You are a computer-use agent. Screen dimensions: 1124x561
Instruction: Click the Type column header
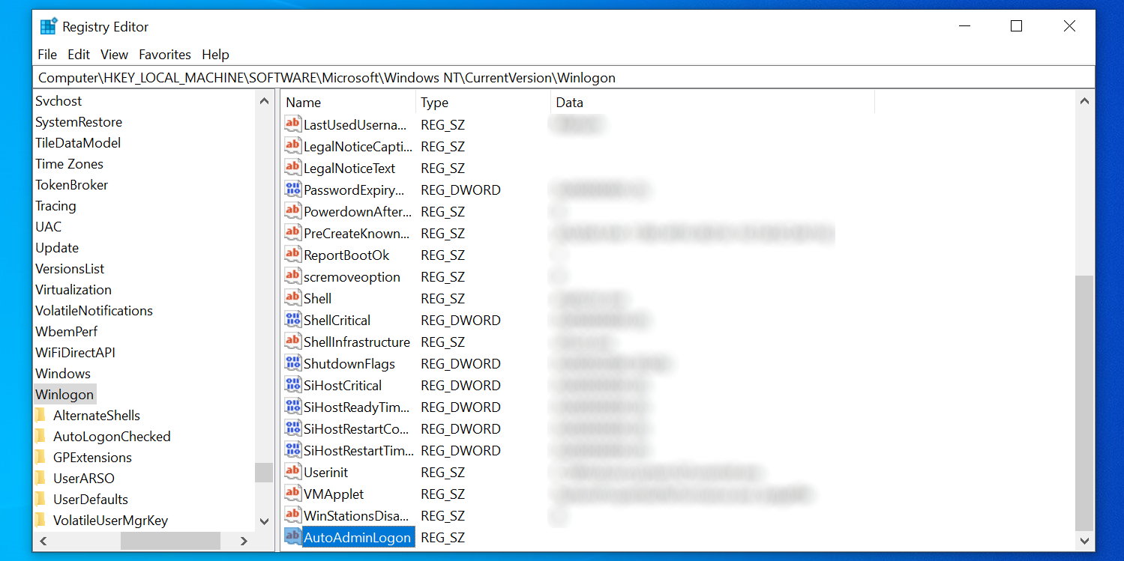tap(484, 103)
